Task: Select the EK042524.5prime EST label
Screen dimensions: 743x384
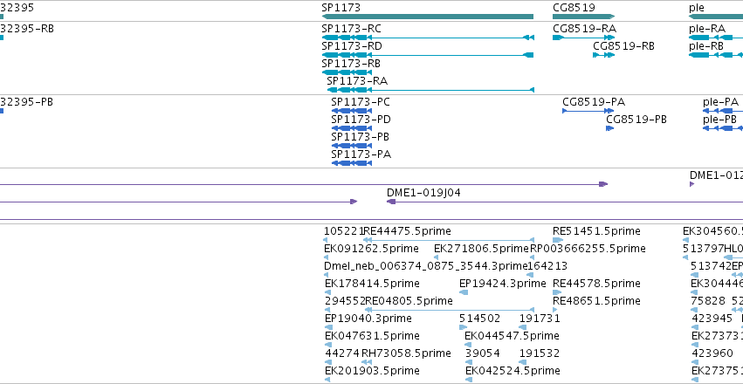Action: tap(513, 370)
